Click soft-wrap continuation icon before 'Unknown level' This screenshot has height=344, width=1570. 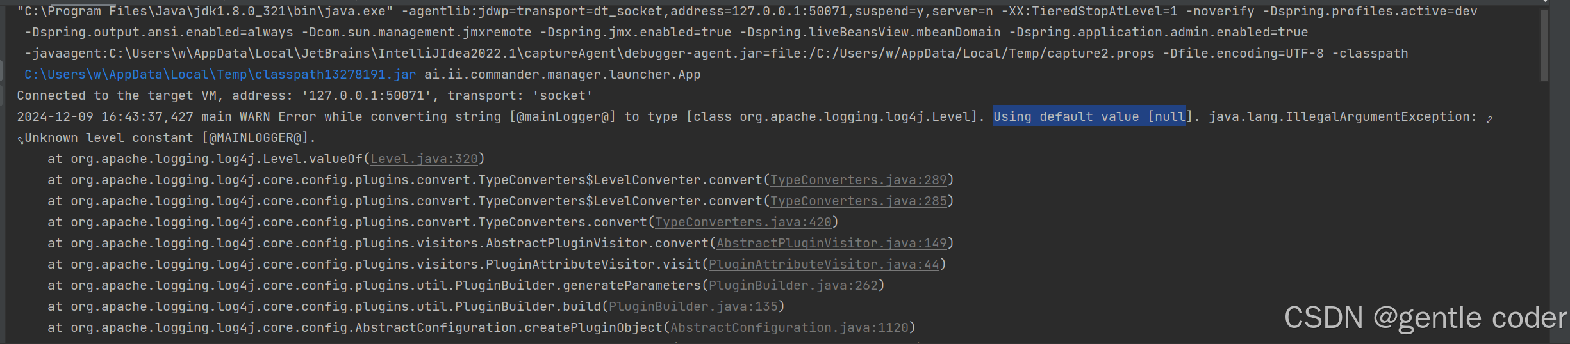click(x=21, y=139)
